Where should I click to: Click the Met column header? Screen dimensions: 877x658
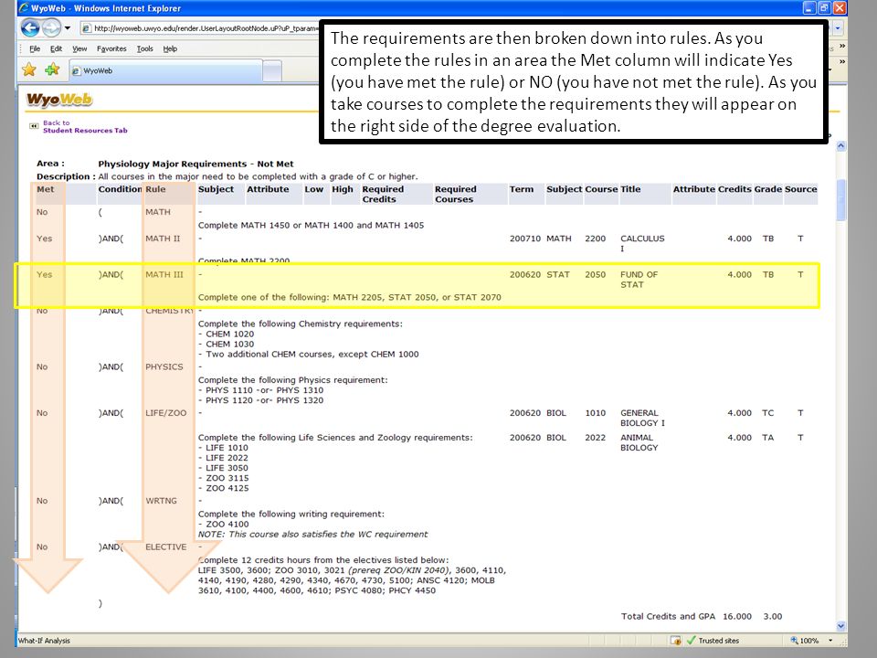click(x=46, y=189)
